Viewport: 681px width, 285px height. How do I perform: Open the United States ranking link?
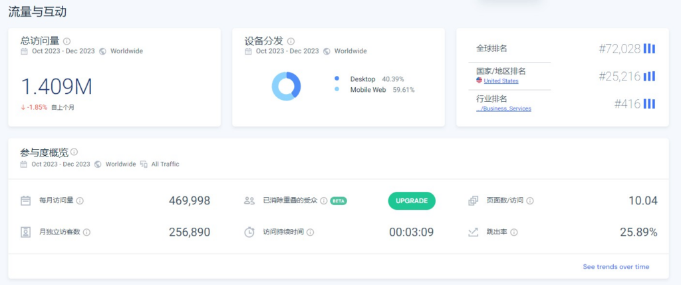501,81
